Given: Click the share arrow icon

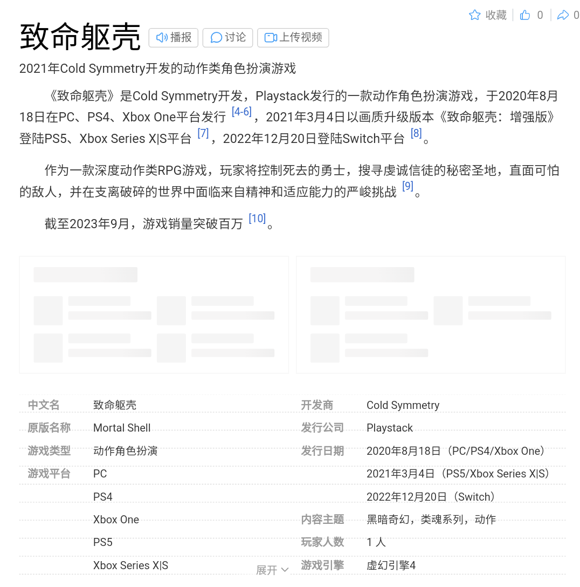Looking at the screenshot, I should pyautogui.click(x=562, y=15).
